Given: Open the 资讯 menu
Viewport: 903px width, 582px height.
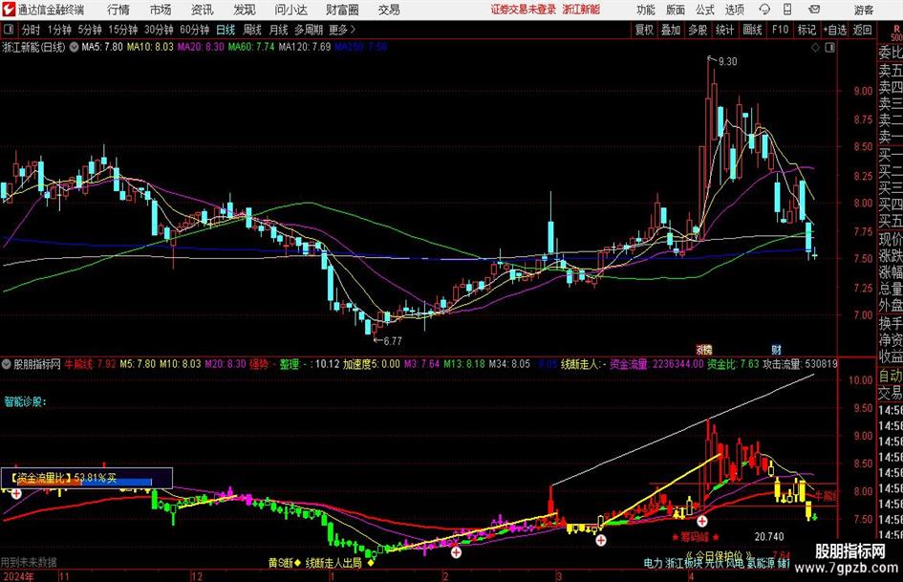Looking at the screenshot, I should coord(203,10).
